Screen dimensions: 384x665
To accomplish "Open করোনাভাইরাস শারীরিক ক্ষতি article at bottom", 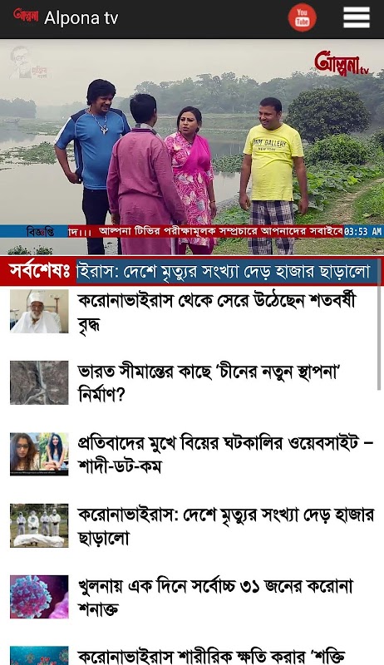I will [212, 656].
